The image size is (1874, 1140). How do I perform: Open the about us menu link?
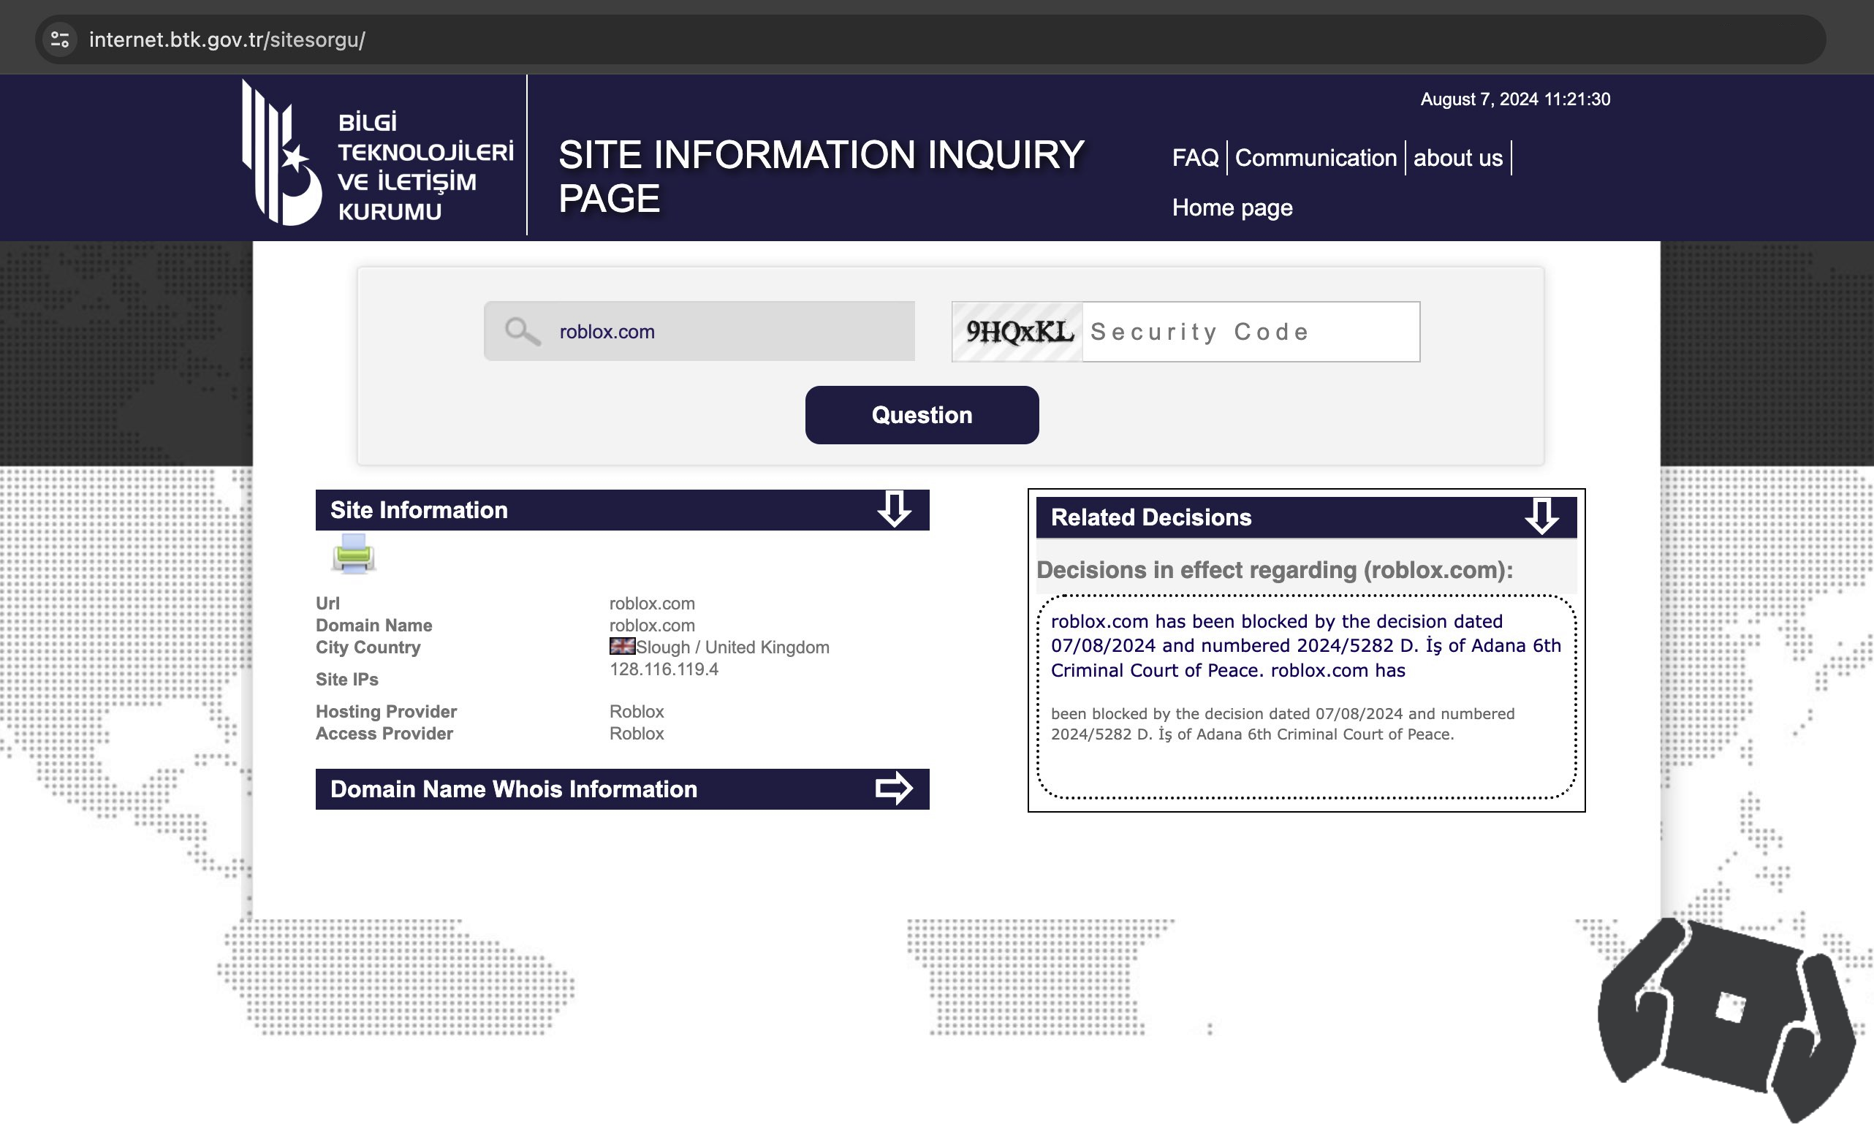coord(1458,157)
